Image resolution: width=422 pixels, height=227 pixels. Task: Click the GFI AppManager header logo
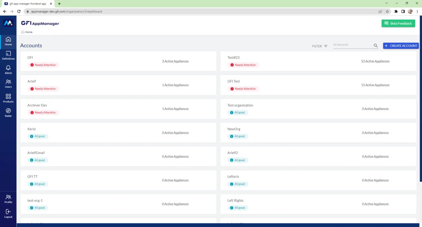pos(41,23)
